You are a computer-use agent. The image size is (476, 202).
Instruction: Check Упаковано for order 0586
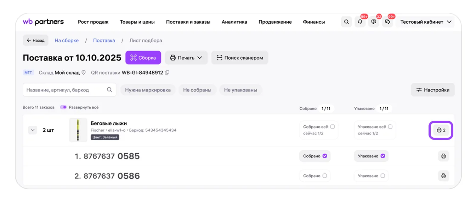[382, 176]
